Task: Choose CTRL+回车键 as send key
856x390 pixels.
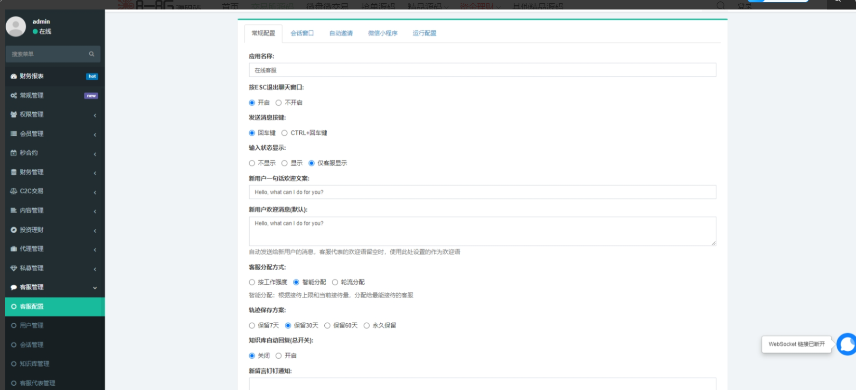Action: pos(284,133)
